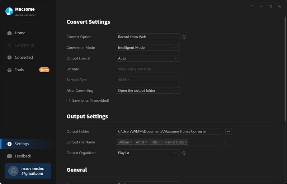Expand the Output Format dropdown
Viewport: 287px width, 184px height.
point(148,58)
